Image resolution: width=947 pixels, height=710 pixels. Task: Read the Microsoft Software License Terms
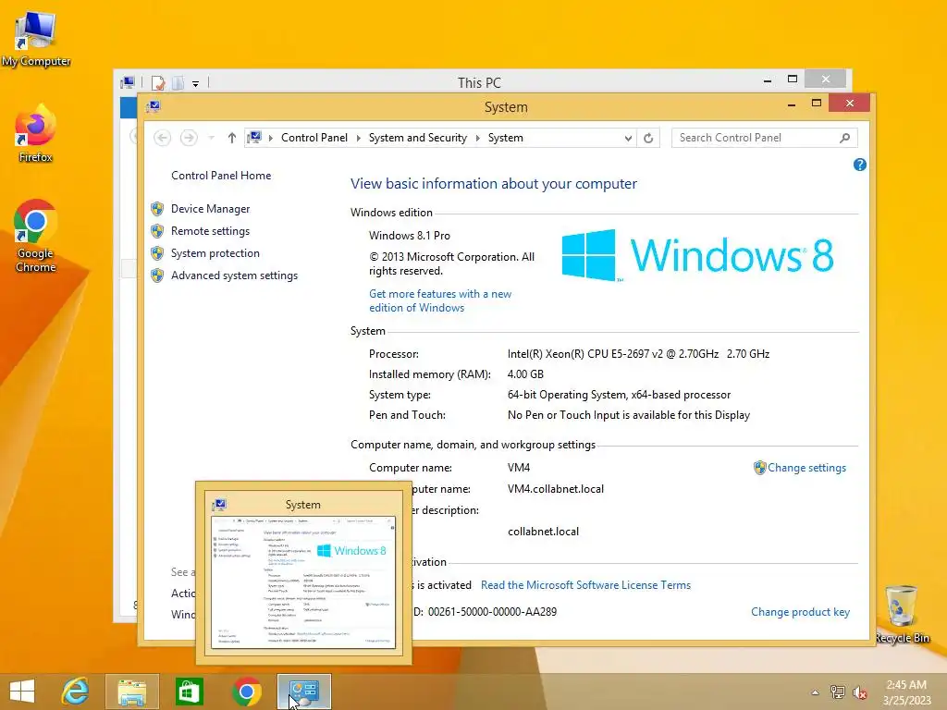tap(585, 585)
